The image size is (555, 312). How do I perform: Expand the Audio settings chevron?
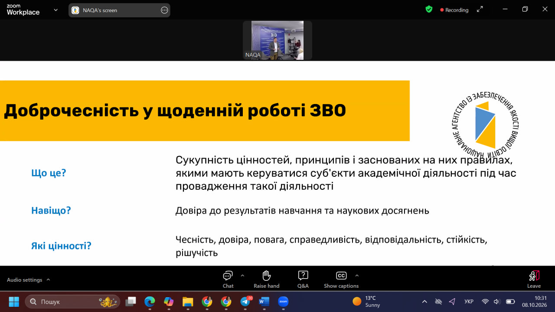(x=48, y=279)
